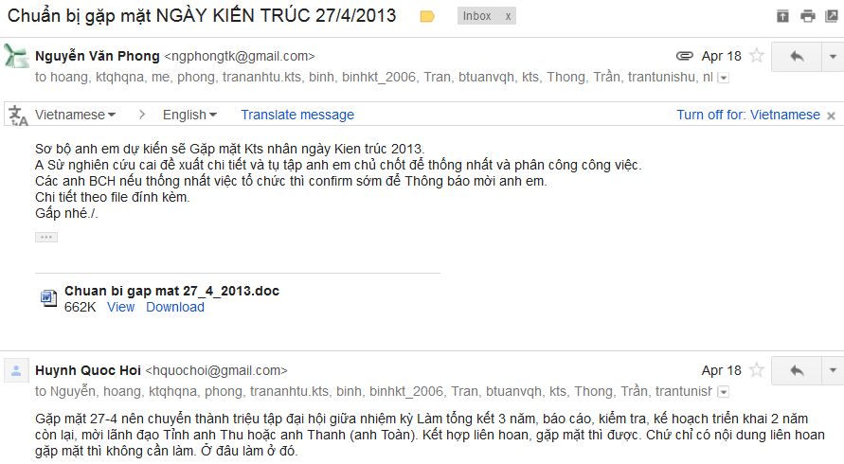Click the expand all archive icon
844x464 pixels.
(782, 16)
